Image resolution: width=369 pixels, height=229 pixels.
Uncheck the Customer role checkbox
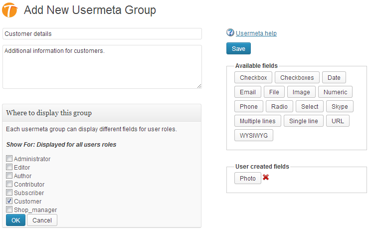9,201
